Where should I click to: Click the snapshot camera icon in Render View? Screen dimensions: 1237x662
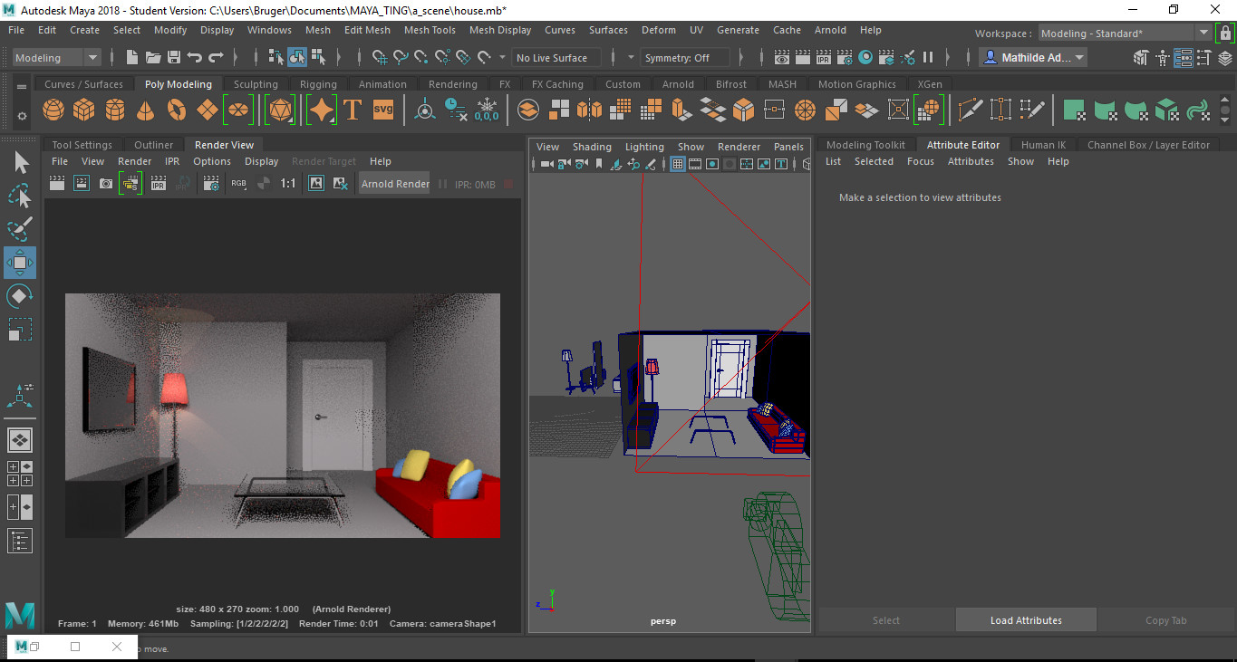point(106,184)
